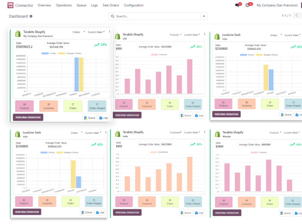Click the Shopify logo on Terabits Shopify India card
Viewport: 302px width, 224px height.
(x=118, y=134)
